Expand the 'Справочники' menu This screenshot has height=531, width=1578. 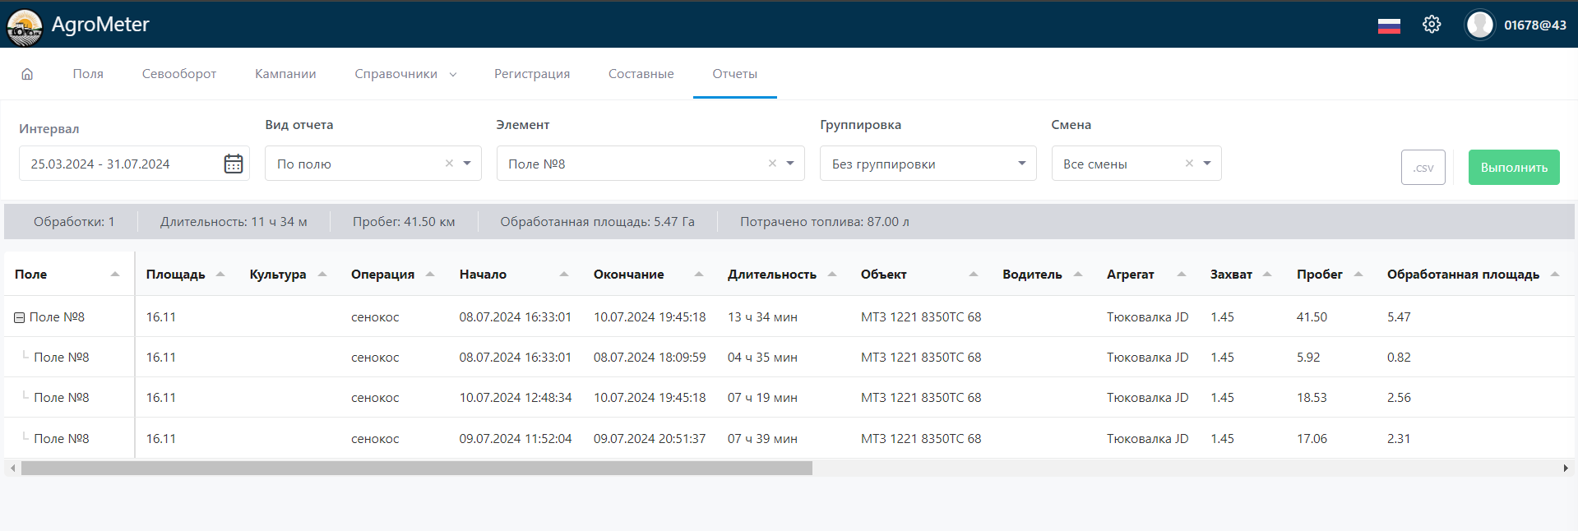pyautogui.click(x=405, y=74)
